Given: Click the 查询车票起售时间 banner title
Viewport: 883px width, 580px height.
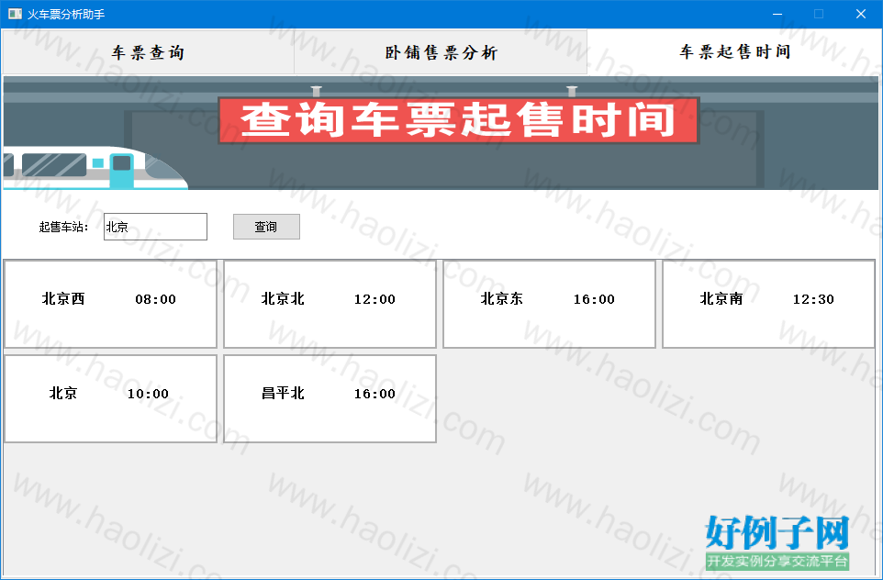Looking at the screenshot, I should click(x=458, y=120).
